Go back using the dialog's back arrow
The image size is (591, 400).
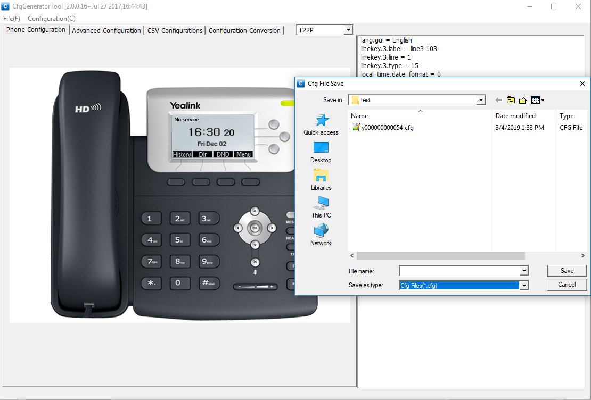pos(499,100)
